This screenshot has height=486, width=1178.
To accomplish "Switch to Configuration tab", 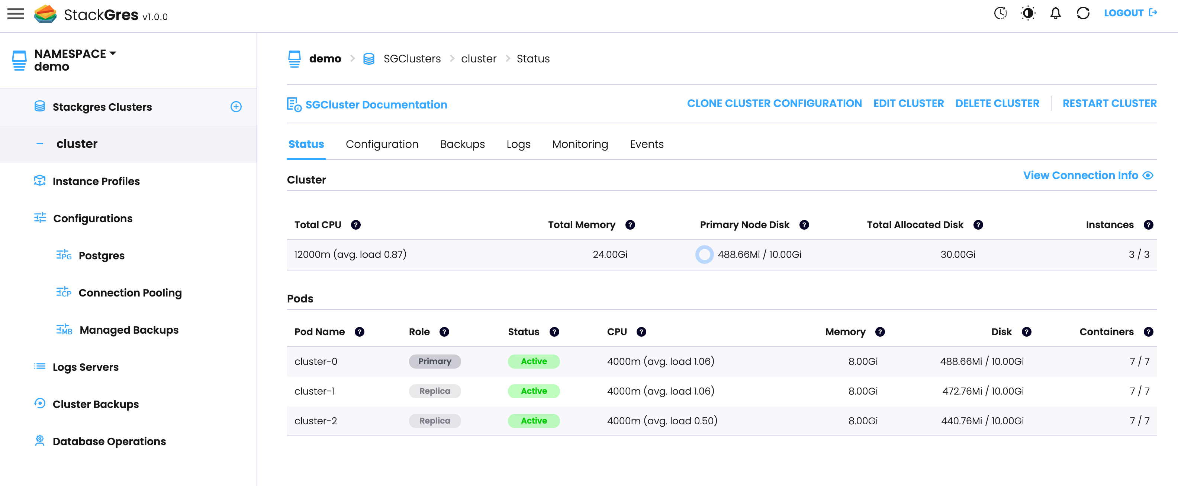I will tap(382, 144).
